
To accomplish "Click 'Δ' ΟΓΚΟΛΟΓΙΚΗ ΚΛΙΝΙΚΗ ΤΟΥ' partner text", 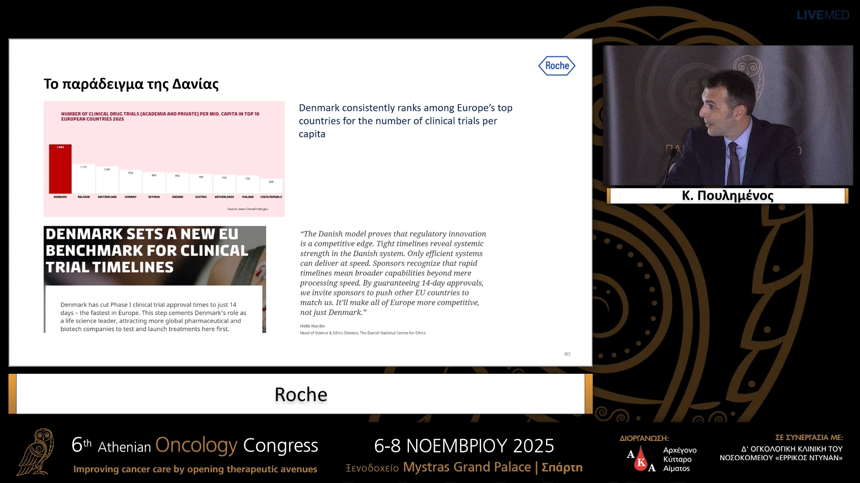I will (x=792, y=449).
